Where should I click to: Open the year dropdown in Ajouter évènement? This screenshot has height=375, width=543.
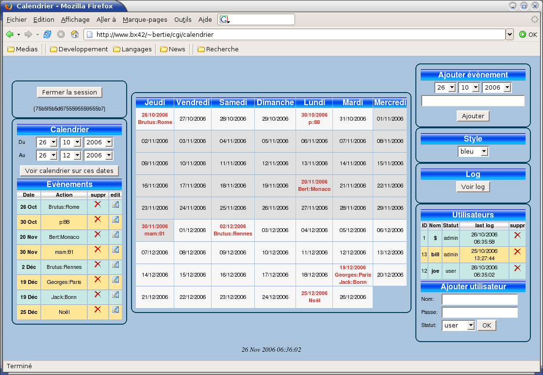[x=496, y=88]
